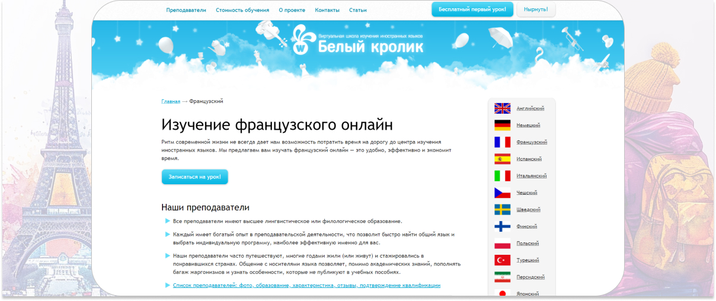Screen dimensions: 716x301
Task: Click the British flag icon
Action: 502,108
